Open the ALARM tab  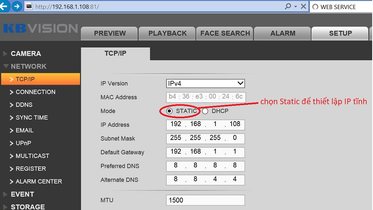point(283,34)
